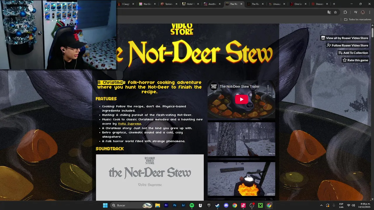This screenshot has width=374, height=210.
Task: Switch to the 'Nui Go' tab
Action: (x=147, y=4)
